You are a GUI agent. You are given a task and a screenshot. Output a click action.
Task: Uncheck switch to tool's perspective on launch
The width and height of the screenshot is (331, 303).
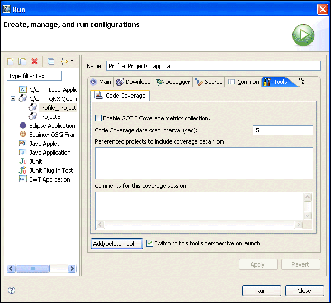coord(150,243)
